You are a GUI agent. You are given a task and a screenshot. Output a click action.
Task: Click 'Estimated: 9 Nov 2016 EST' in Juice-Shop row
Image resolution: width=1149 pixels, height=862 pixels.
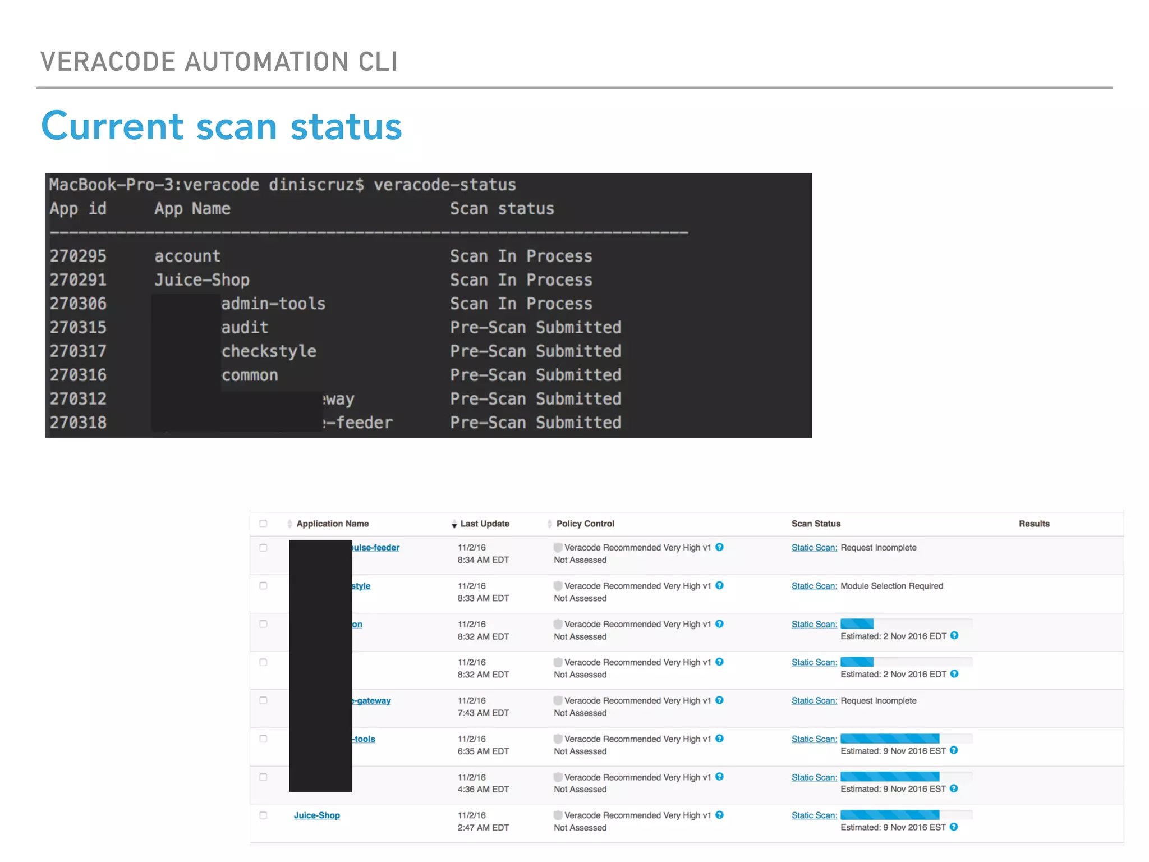tap(893, 827)
